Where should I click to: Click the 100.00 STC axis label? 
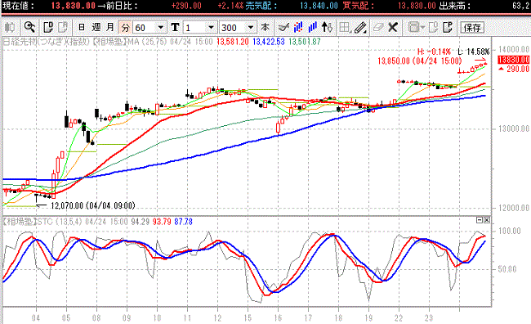point(509,231)
